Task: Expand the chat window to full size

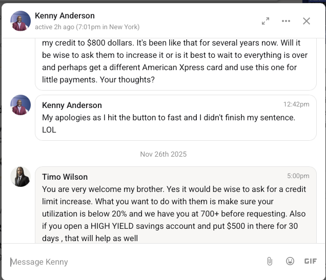Action: click(266, 21)
